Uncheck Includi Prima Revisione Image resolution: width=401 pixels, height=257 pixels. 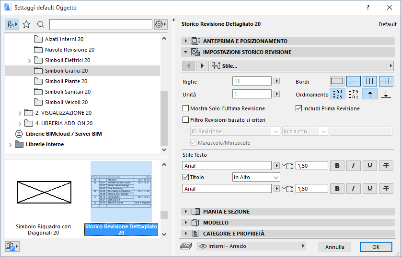299,108
